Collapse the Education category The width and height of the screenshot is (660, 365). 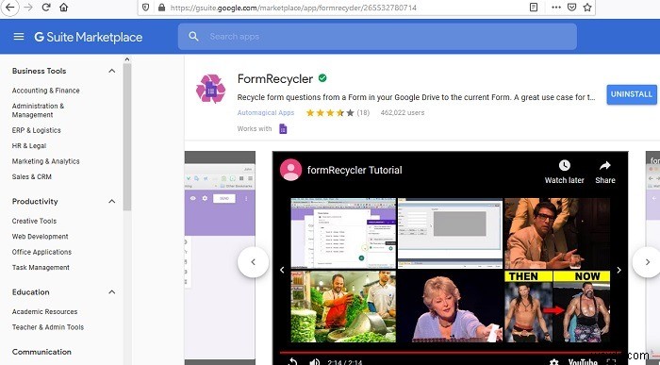tap(111, 291)
